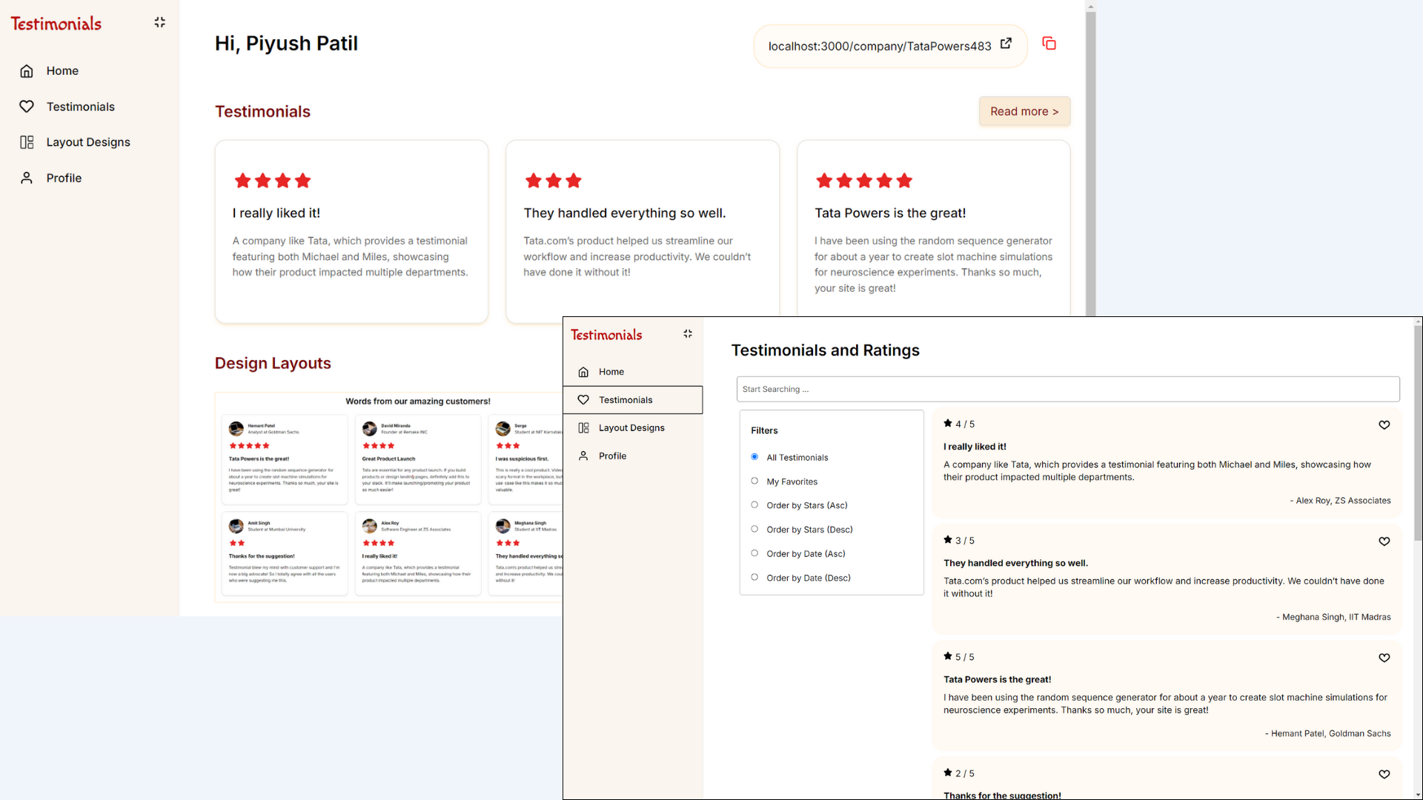Choose Order by Date (Asc)
1423x800 pixels.
point(754,553)
